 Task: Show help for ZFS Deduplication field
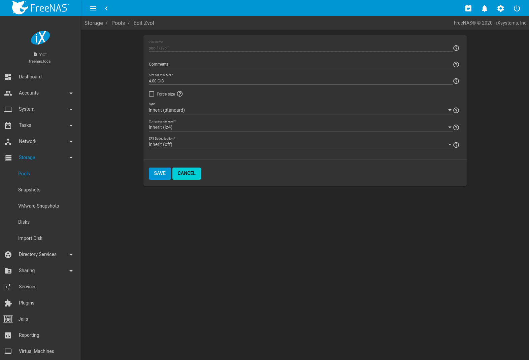pyautogui.click(x=456, y=145)
